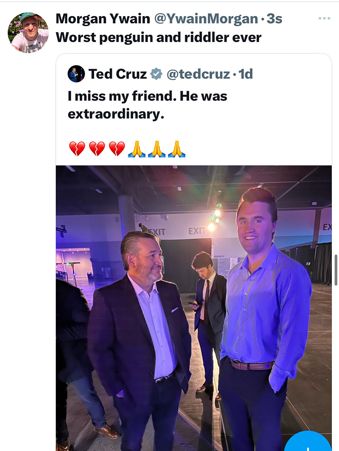Open the Ted Cruz display name

coord(118,74)
